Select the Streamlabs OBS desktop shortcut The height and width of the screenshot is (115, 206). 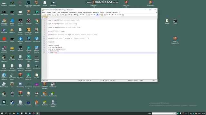[28, 58]
